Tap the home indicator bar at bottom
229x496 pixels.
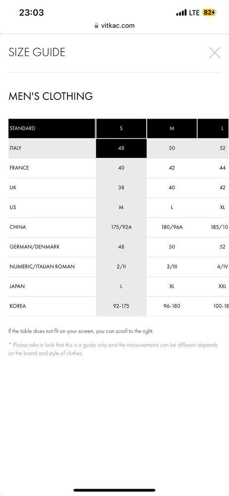coord(114,491)
